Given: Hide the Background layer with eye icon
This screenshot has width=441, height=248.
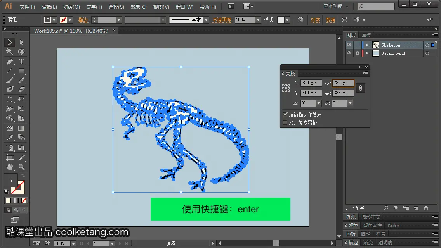Looking at the screenshot, I should (x=349, y=53).
